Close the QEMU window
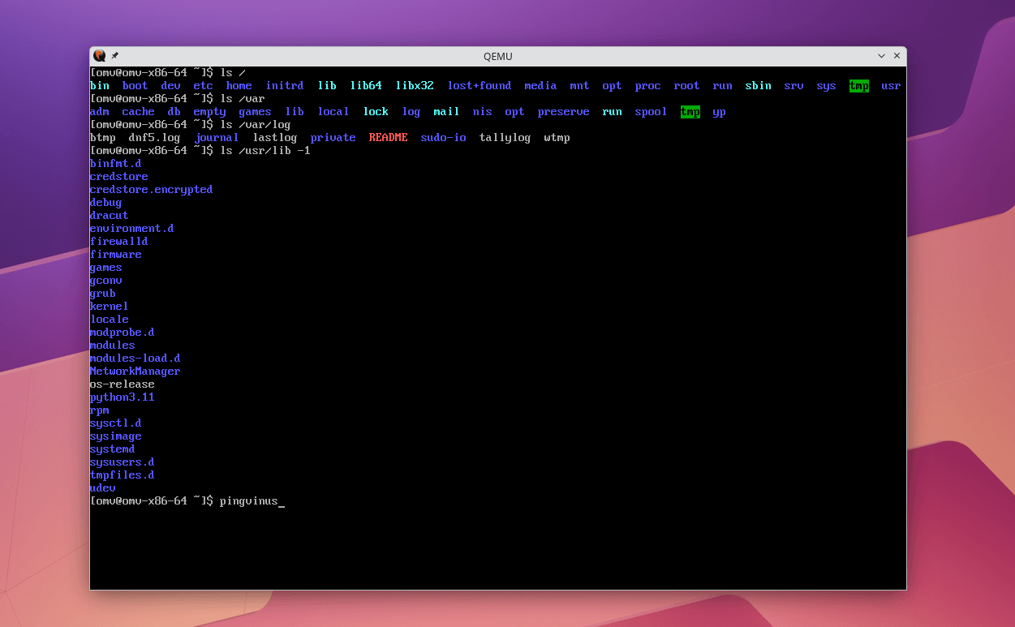 pyautogui.click(x=897, y=56)
